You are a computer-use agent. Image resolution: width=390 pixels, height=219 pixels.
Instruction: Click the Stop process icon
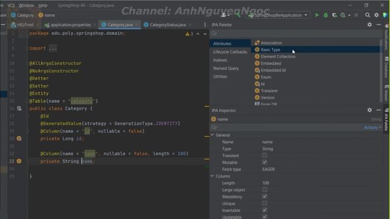click(356, 15)
